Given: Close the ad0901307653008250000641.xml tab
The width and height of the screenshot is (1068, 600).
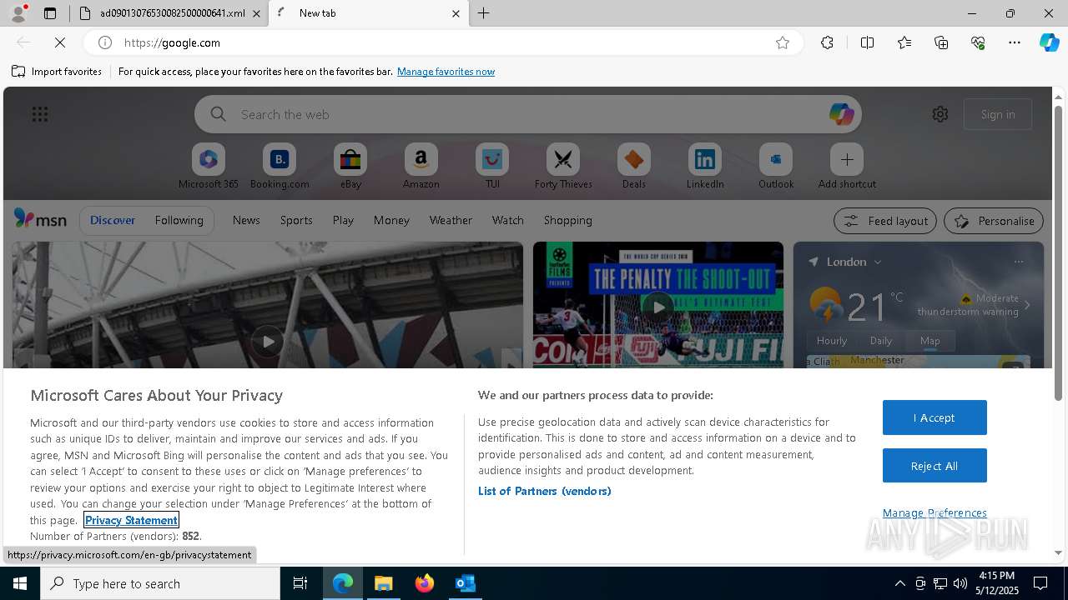Looking at the screenshot, I should click(256, 13).
